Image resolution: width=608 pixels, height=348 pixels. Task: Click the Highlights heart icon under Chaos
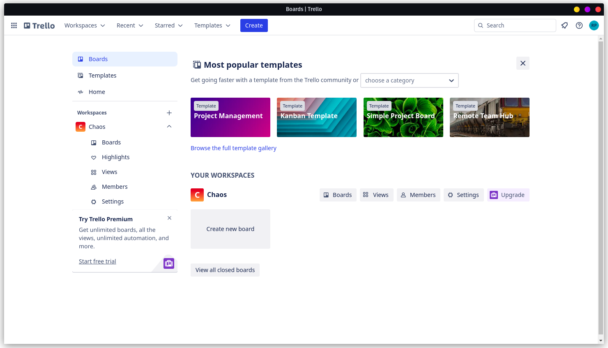click(x=94, y=157)
